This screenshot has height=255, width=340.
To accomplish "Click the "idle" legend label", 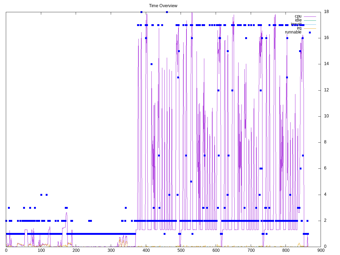I will tap(298, 20).
